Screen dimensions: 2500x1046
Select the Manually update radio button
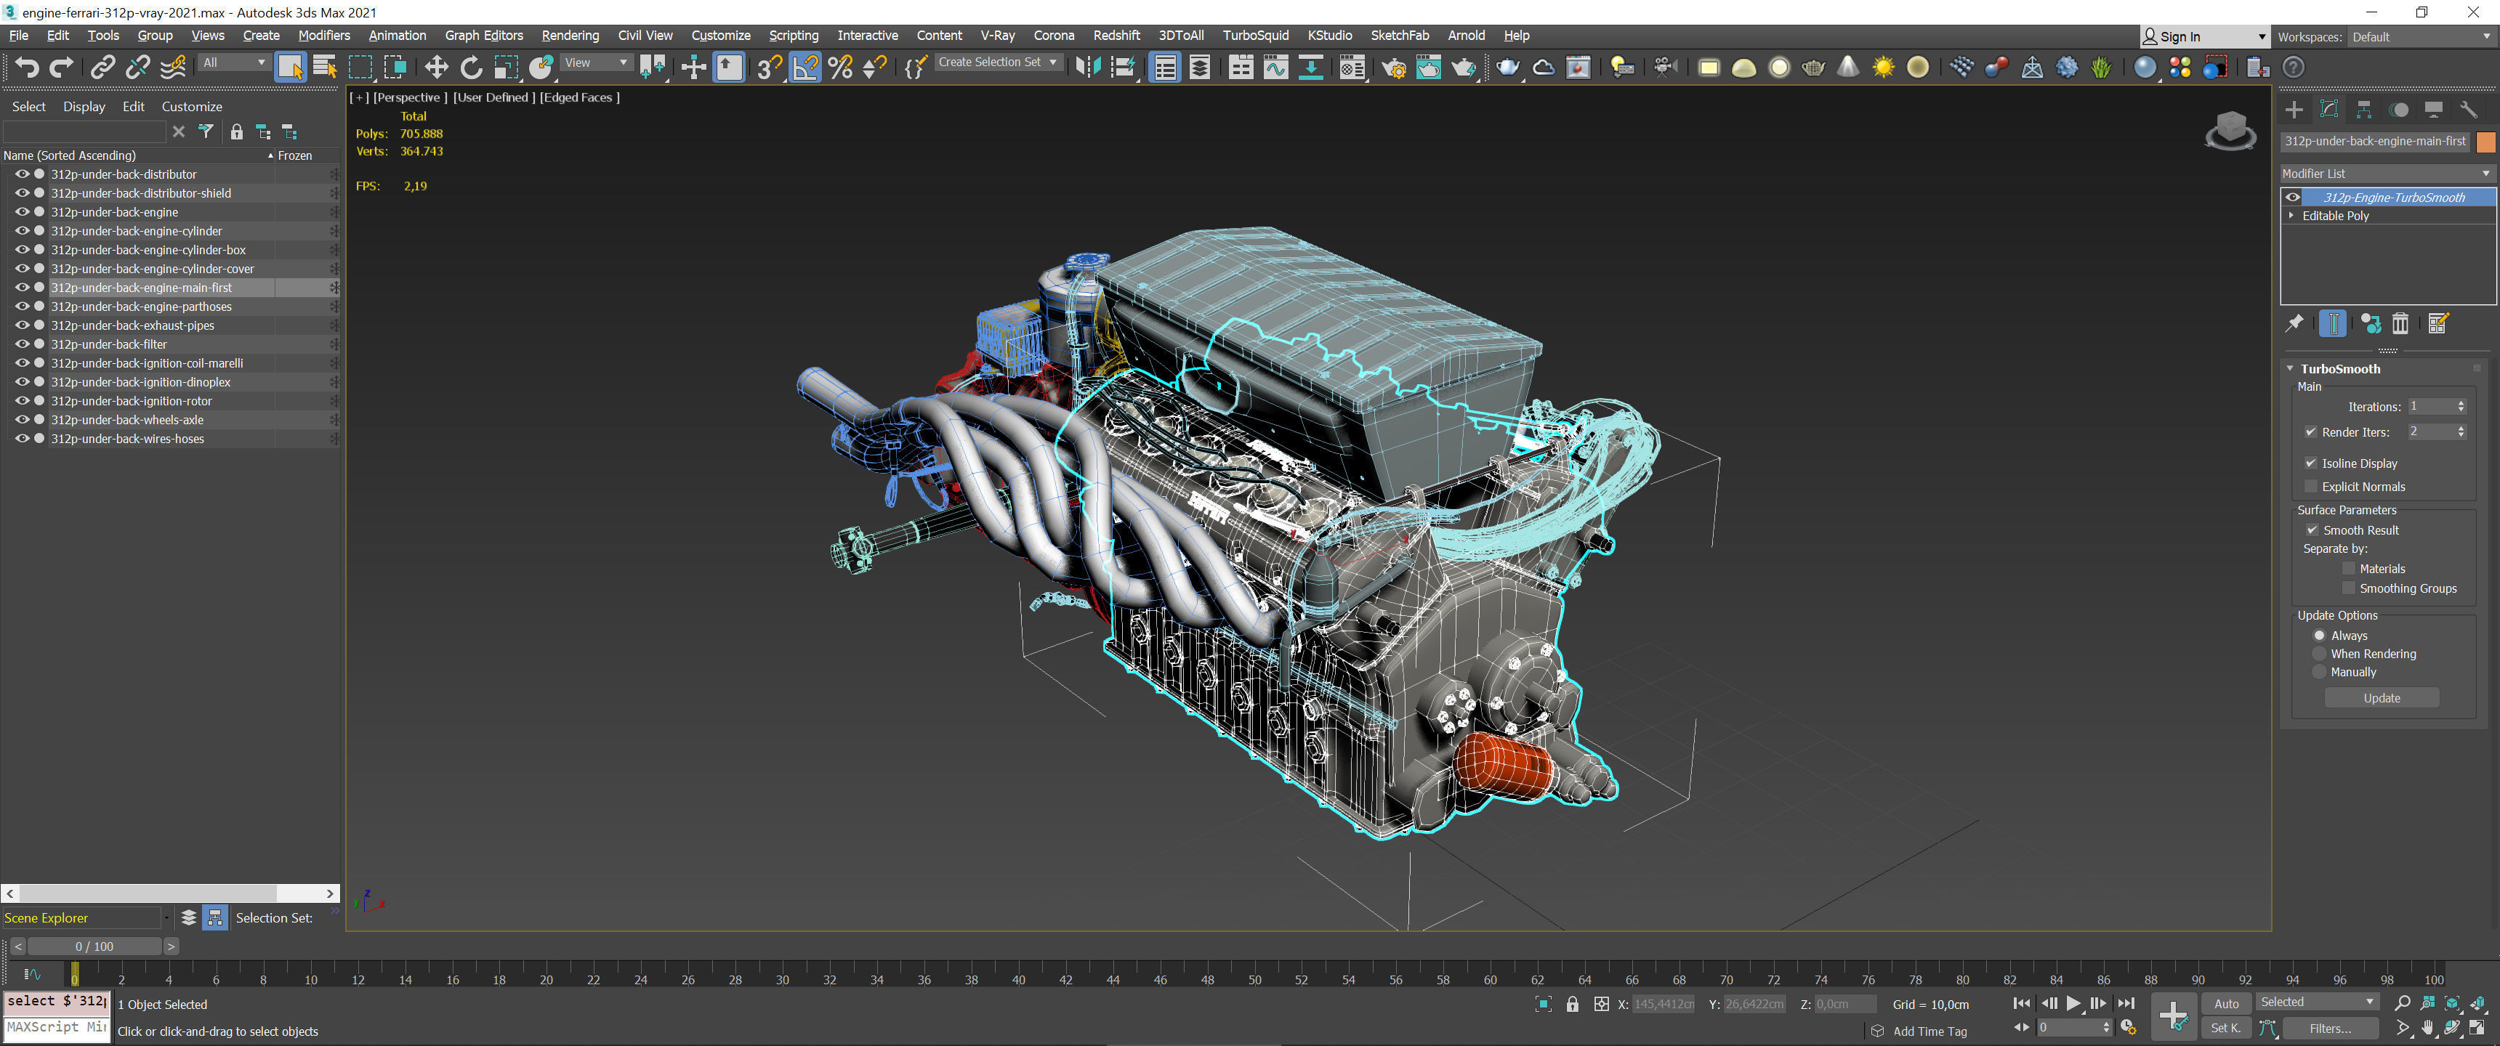coord(2320,671)
